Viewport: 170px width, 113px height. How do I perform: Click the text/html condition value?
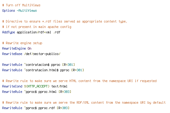click(59, 86)
